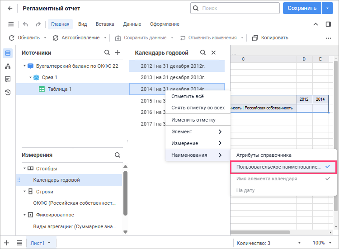Switch to the Вставка tab
Screen dimensions: 339x249
105,24
